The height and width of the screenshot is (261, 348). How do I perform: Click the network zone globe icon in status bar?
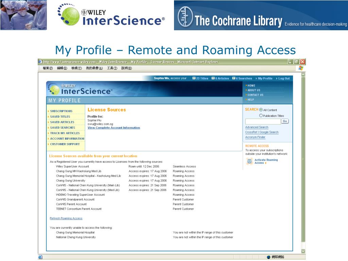pyautogui.click(x=268, y=257)
